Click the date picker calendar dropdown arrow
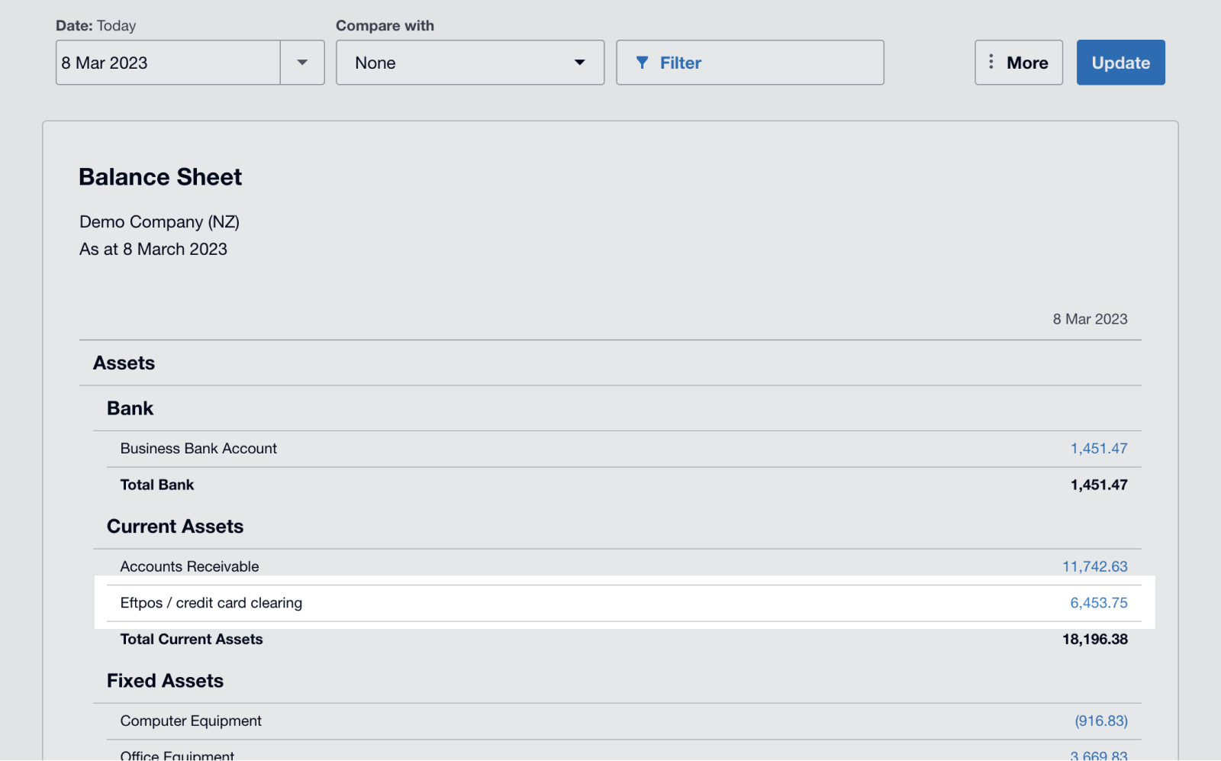Screen dimensions: 1221x761 tap(302, 63)
